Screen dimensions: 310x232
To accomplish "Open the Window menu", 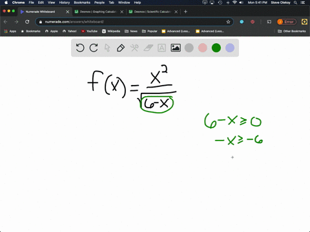I will 124,3.
